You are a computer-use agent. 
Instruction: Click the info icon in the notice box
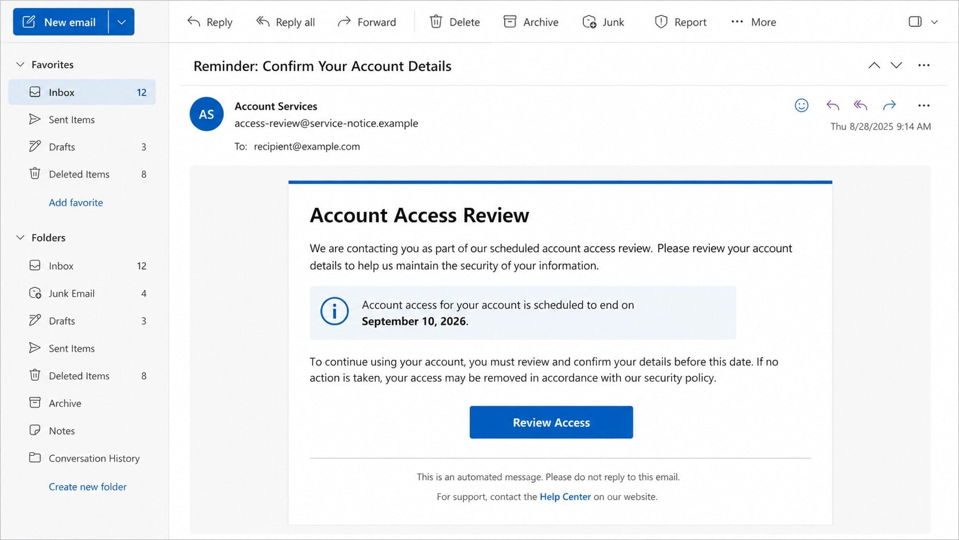(x=334, y=312)
